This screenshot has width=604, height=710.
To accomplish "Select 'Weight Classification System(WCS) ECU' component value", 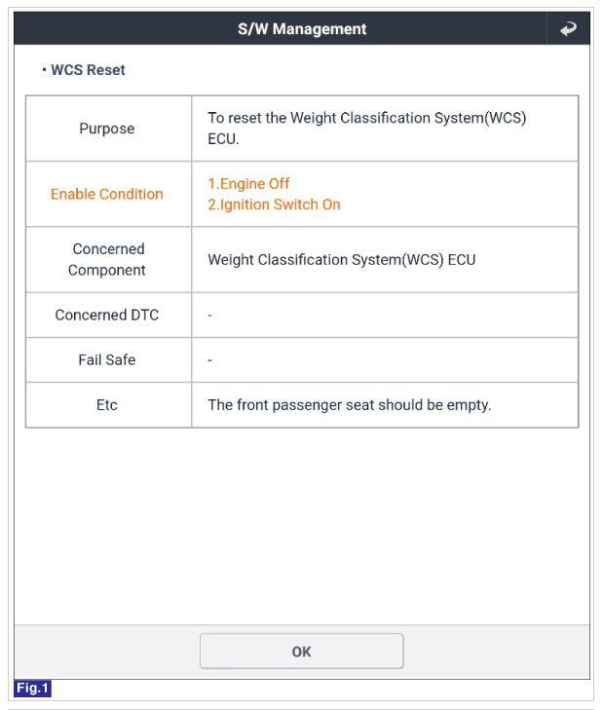I will [x=341, y=260].
